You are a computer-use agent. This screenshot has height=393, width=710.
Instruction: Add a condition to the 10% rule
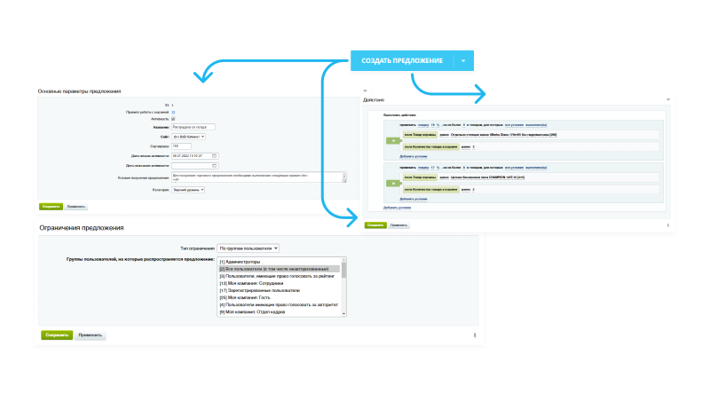[414, 156]
